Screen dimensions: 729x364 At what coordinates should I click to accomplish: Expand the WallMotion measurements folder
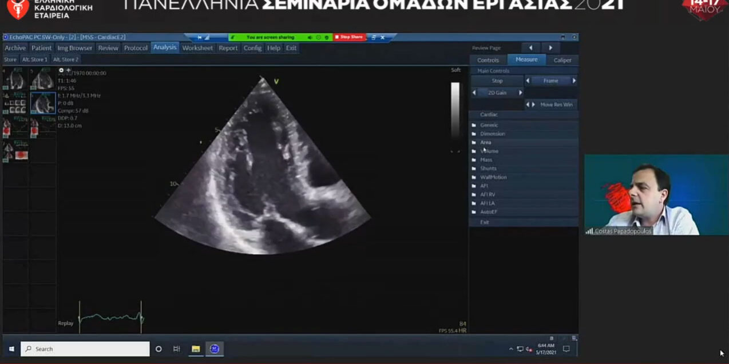click(x=493, y=177)
